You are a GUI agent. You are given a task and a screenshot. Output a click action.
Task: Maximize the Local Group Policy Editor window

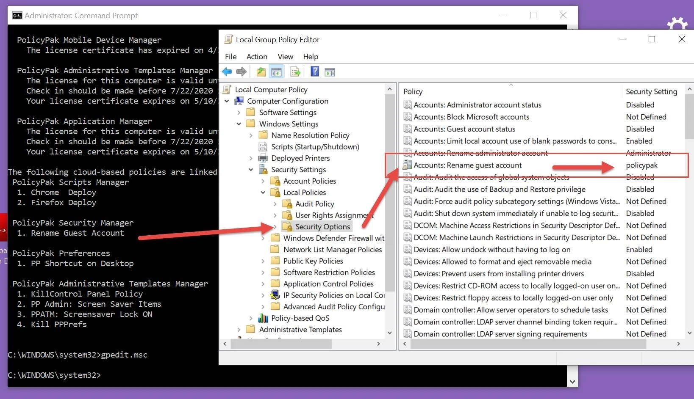click(x=652, y=39)
